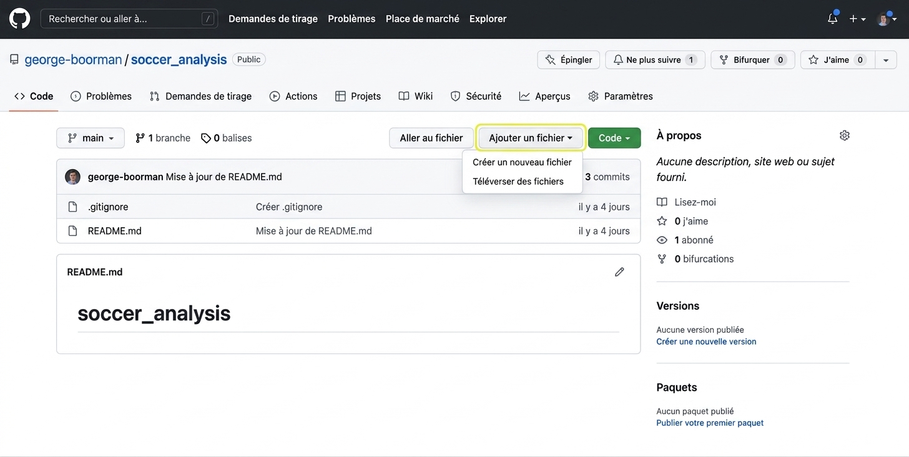This screenshot has height=457, width=909.
Task: Open the About section gear settings
Action: [845, 135]
